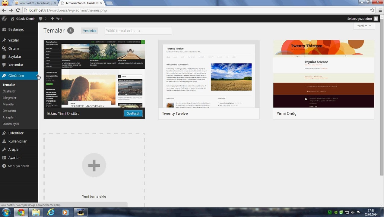Open Düzenleyici theme editor
Image resolution: width=384 pixels, height=217 pixels.
11,124
